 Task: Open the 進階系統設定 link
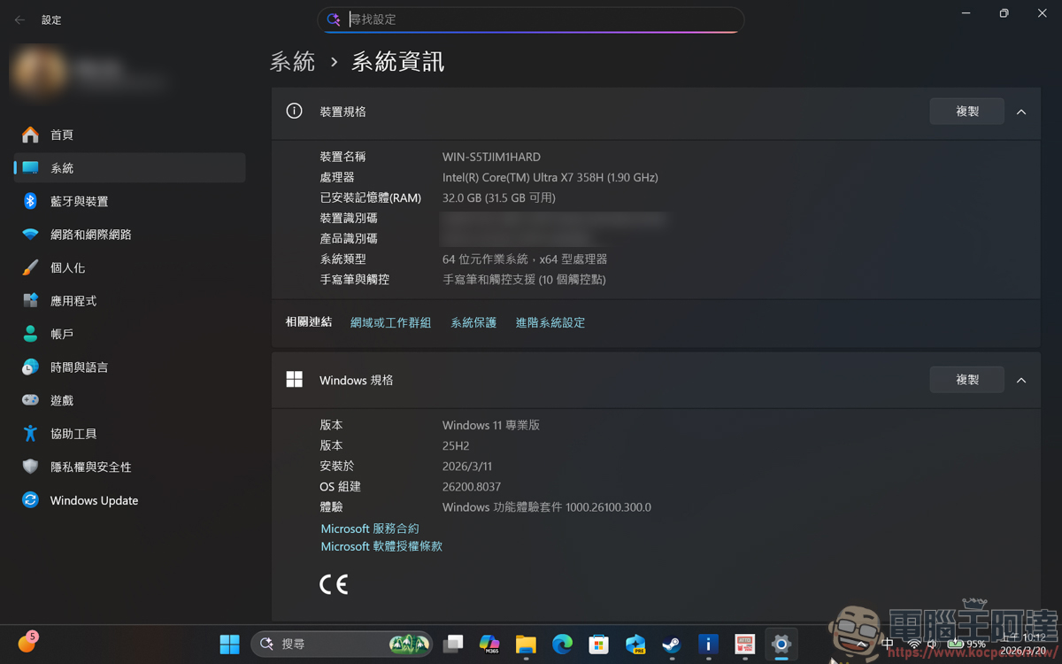(x=550, y=322)
